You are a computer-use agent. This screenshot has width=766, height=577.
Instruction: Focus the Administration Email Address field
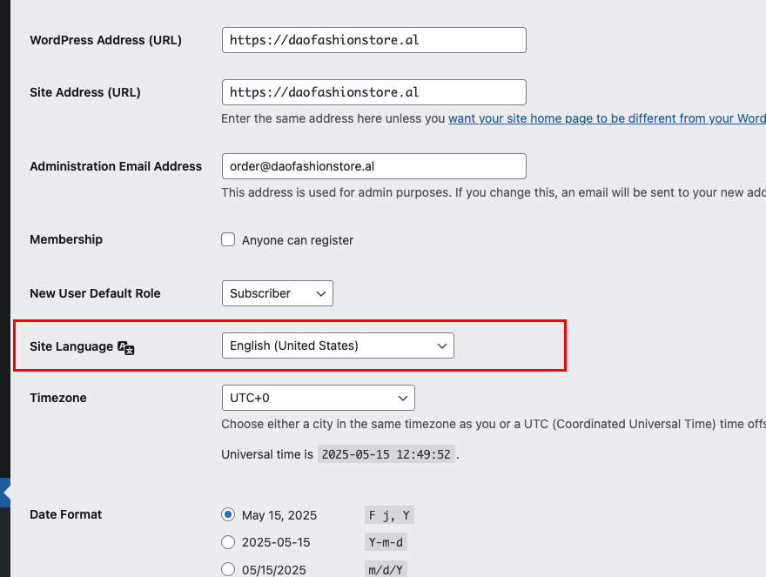(374, 166)
